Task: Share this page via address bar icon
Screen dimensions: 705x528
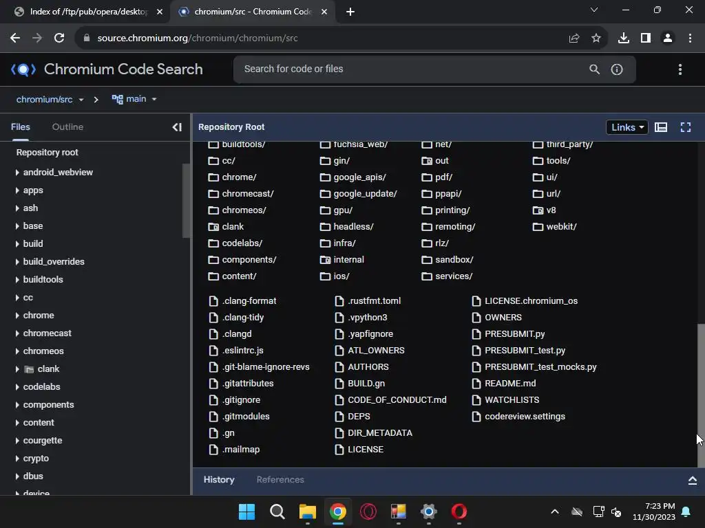Action: pyautogui.click(x=574, y=38)
